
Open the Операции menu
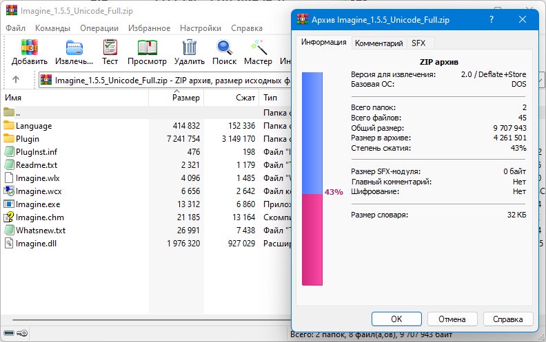99,28
